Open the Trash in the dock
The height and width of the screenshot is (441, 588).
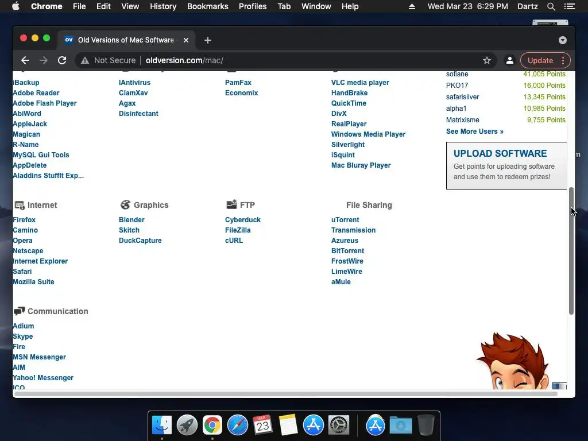[x=426, y=425]
